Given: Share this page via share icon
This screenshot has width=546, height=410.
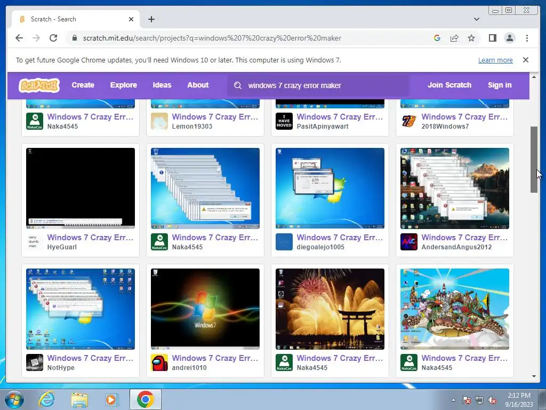Looking at the screenshot, I should coord(454,38).
